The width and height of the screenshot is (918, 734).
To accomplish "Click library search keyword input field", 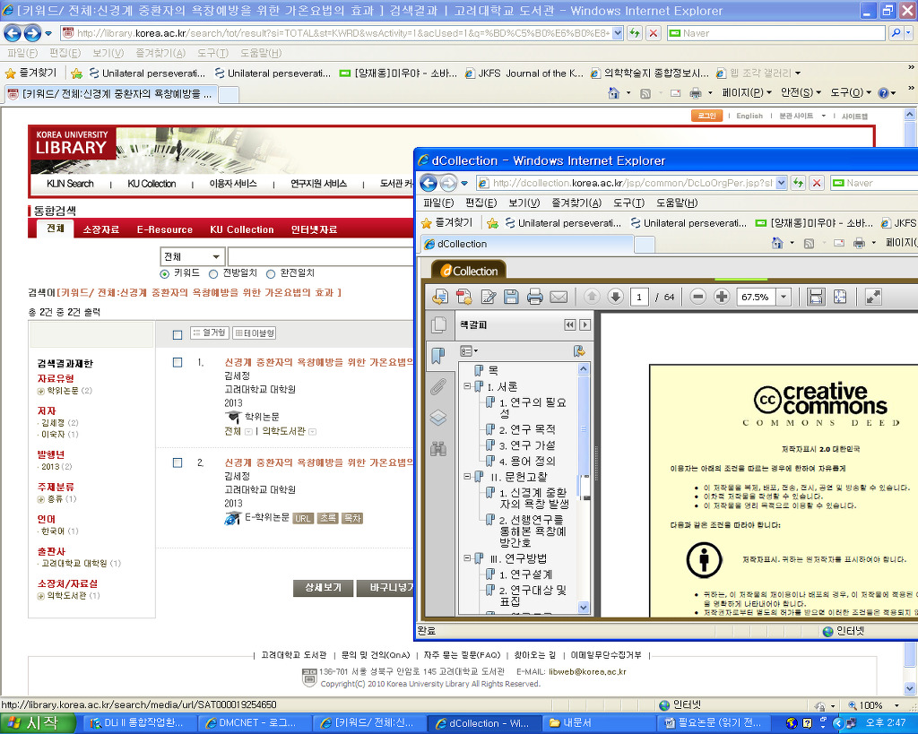I will 320,257.
